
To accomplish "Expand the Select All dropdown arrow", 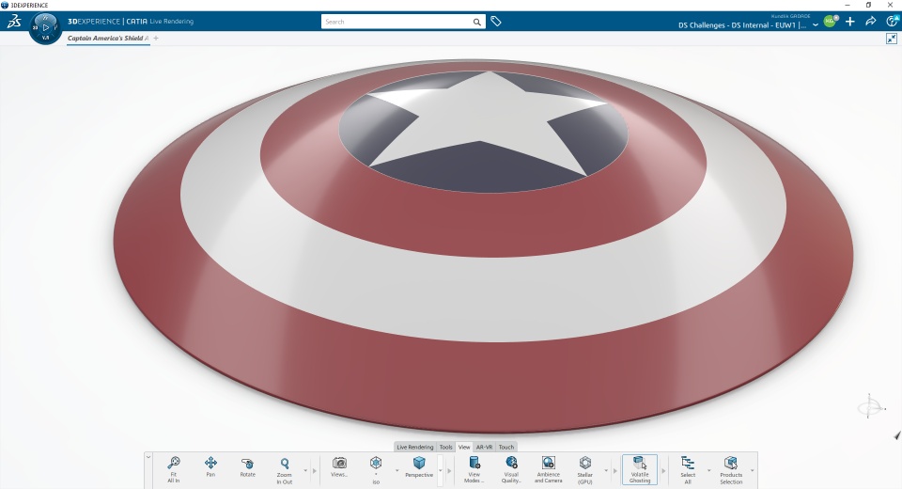I will point(708,470).
